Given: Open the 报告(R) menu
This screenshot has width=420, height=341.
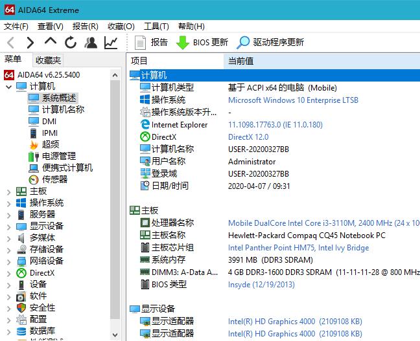Looking at the screenshot, I should (85, 27).
